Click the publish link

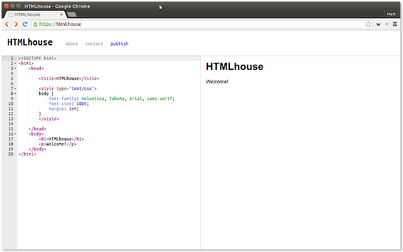tap(119, 43)
